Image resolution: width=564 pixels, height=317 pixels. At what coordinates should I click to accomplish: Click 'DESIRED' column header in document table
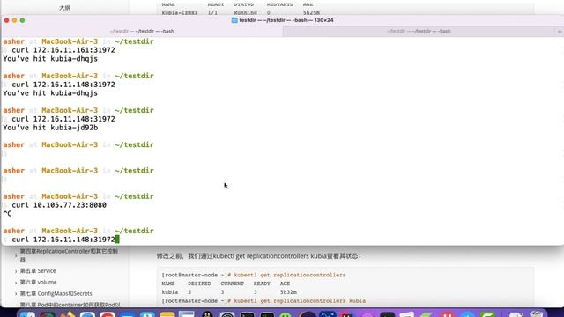pos(199,284)
